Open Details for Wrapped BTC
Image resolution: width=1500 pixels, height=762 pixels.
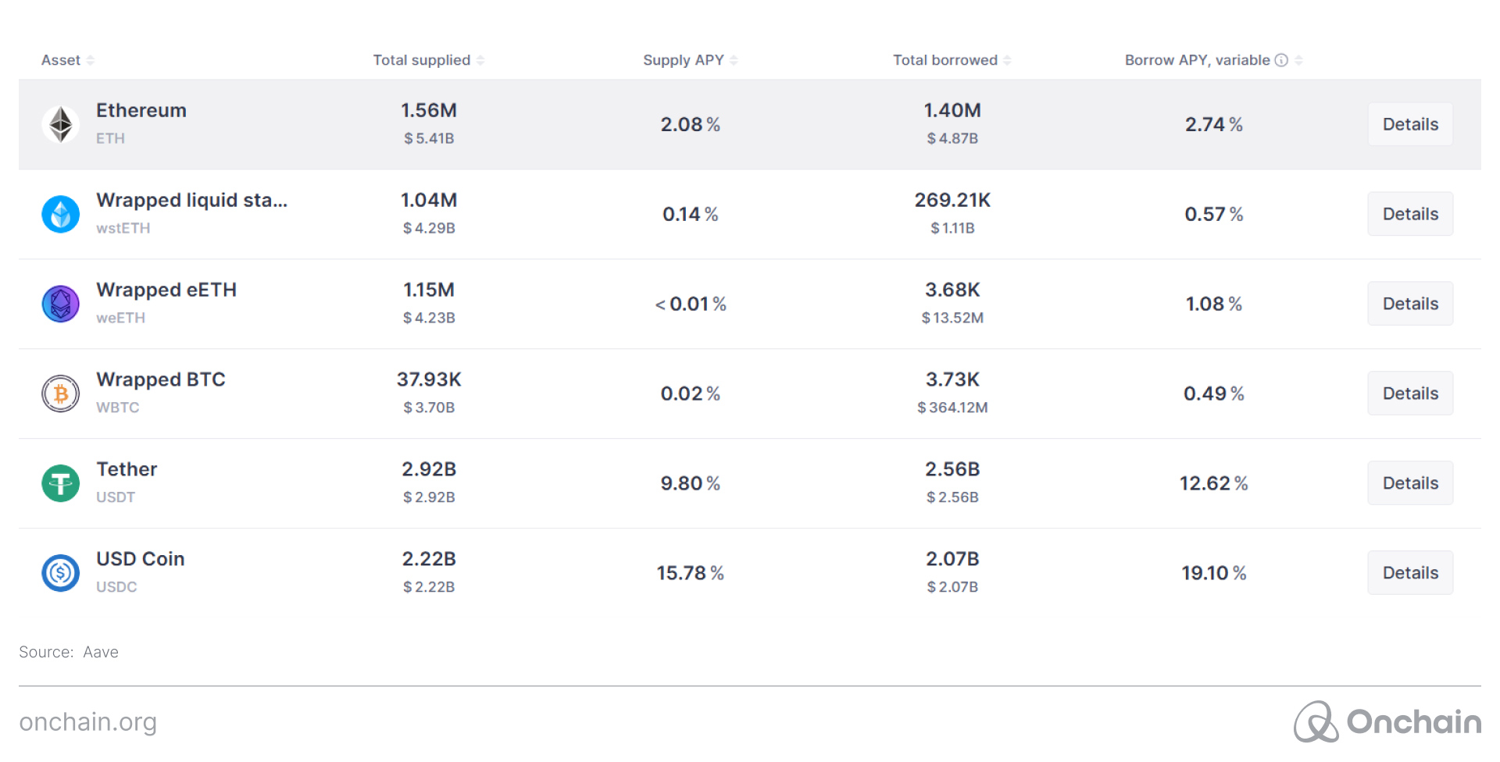pos(1410,393)
